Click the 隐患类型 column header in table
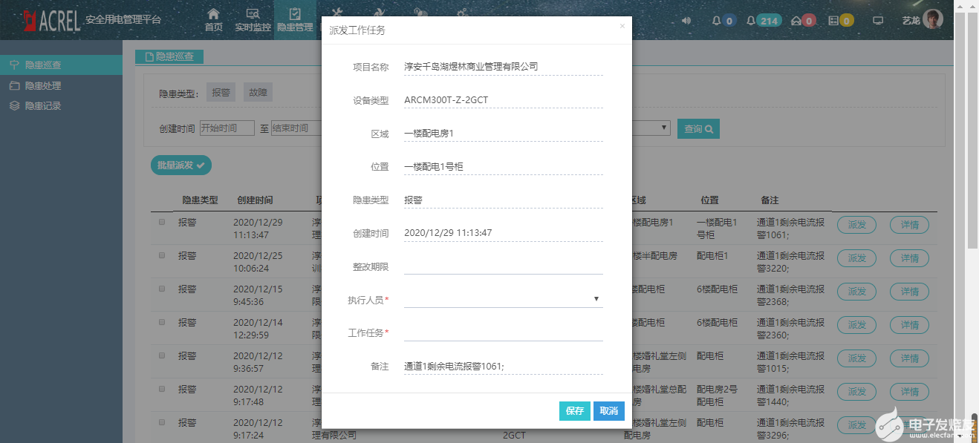Screen dimensions: 979x443 tap(201, 200)
